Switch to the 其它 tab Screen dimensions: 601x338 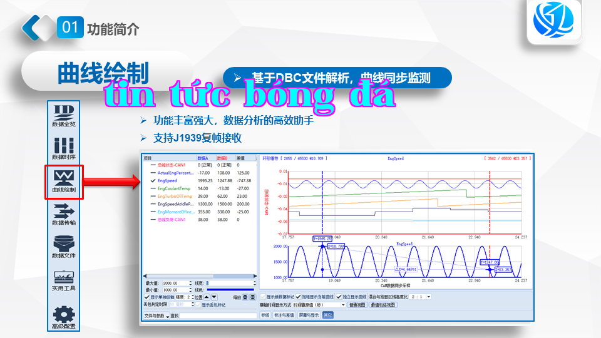click(327, 315)
